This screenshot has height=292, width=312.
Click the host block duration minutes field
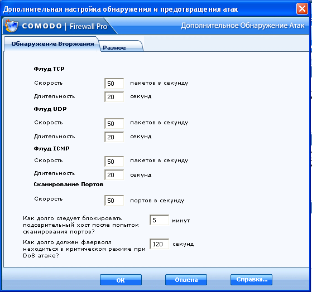[159, 220]
